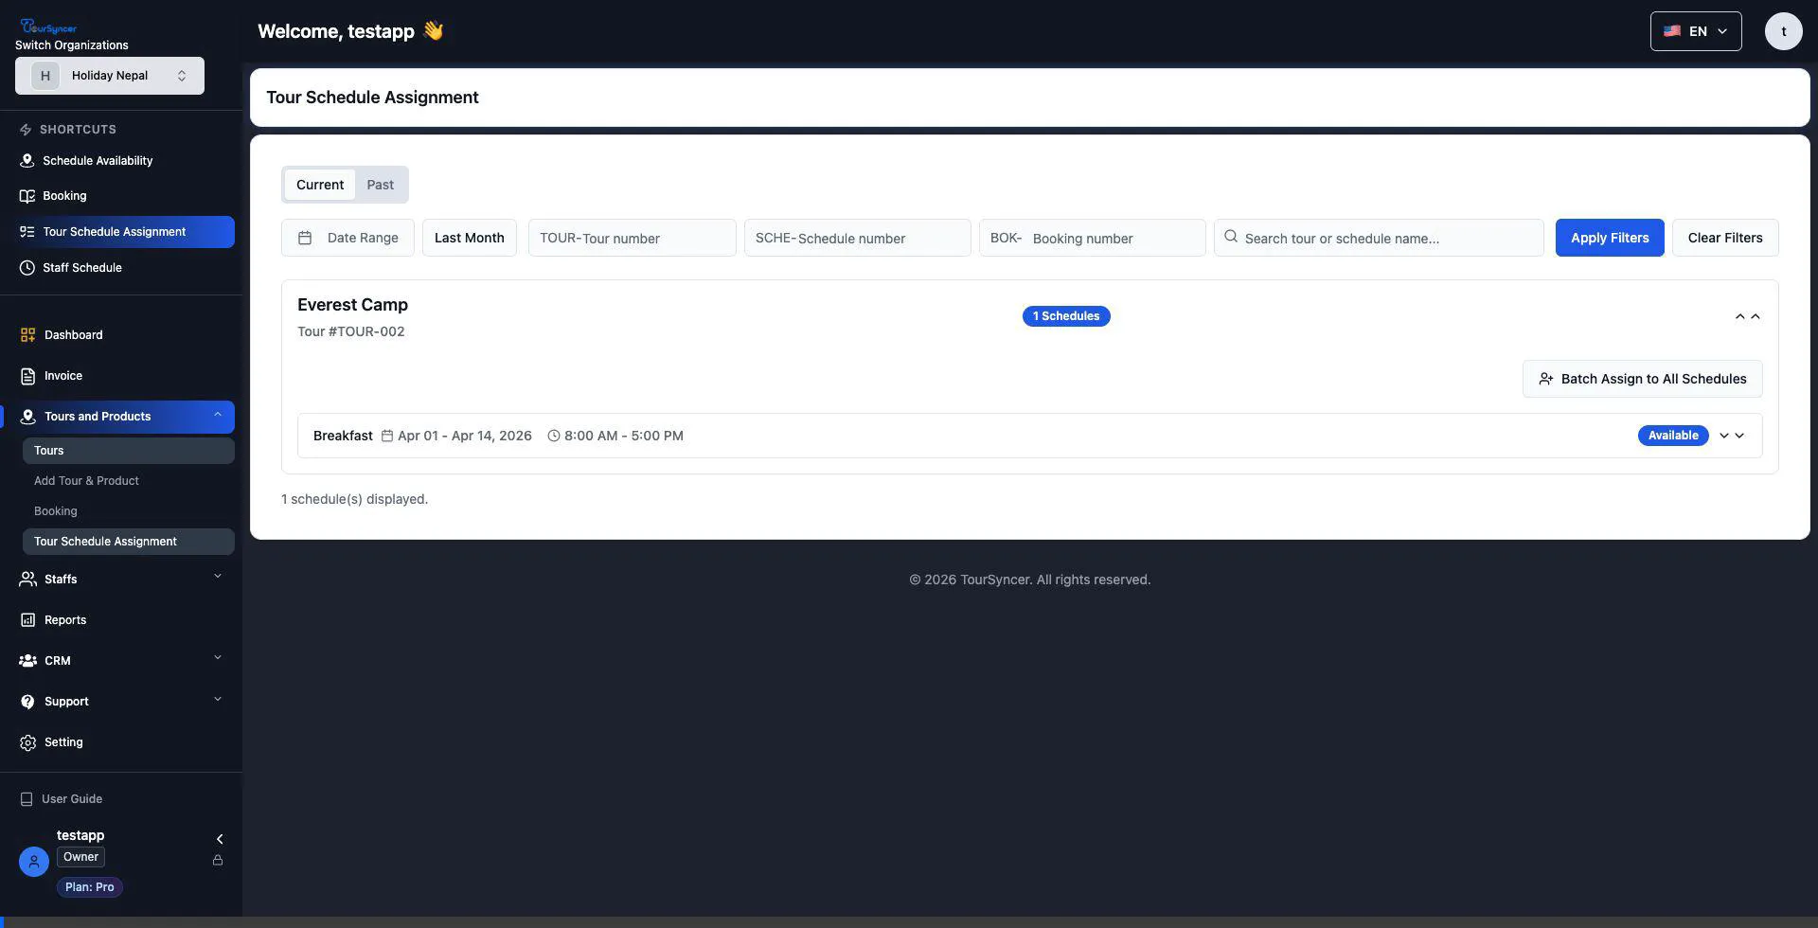This screenshot has height=928, width=1818.
Task: Click the Apply Filters button
Action: coord(1609,237)
